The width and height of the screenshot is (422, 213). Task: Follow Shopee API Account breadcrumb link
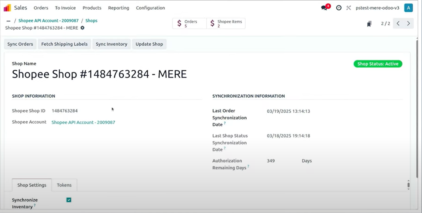tap(48, 21)
